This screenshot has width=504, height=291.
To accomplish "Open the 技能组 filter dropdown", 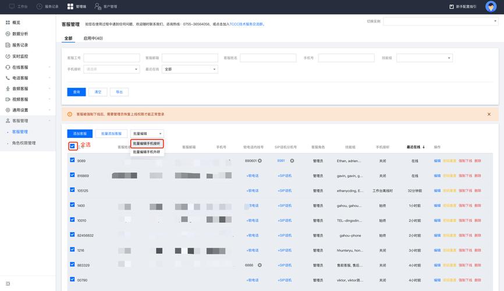I will pyautogui.click(x=425, y=58).
